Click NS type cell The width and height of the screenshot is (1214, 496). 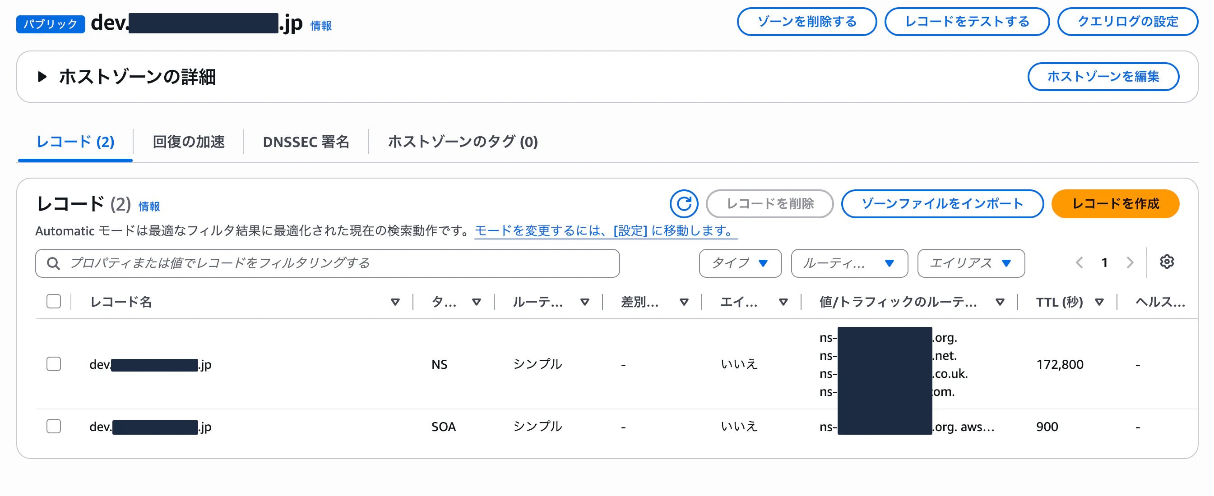[x=439, y=365]
